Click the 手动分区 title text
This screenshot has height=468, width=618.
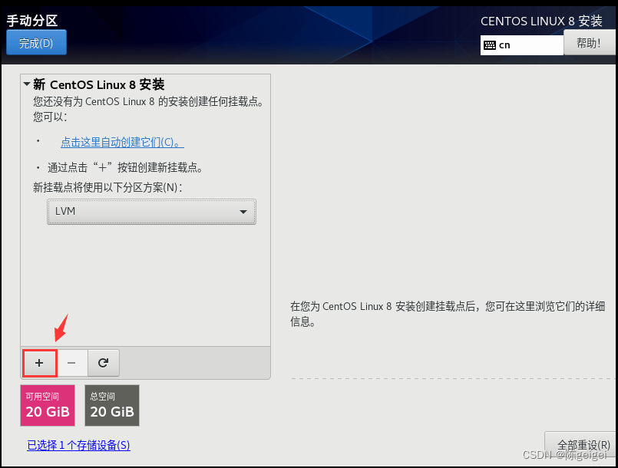32,21
